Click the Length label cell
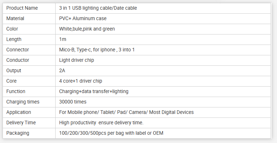 (29, 39)
